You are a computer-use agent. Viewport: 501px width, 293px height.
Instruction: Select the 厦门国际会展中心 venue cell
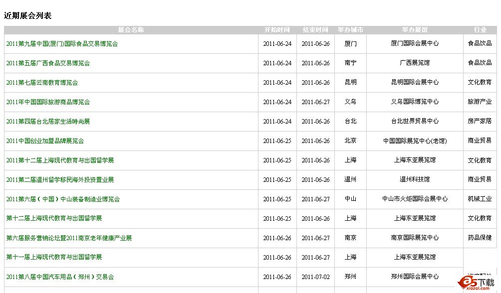(x=415, y=44)
